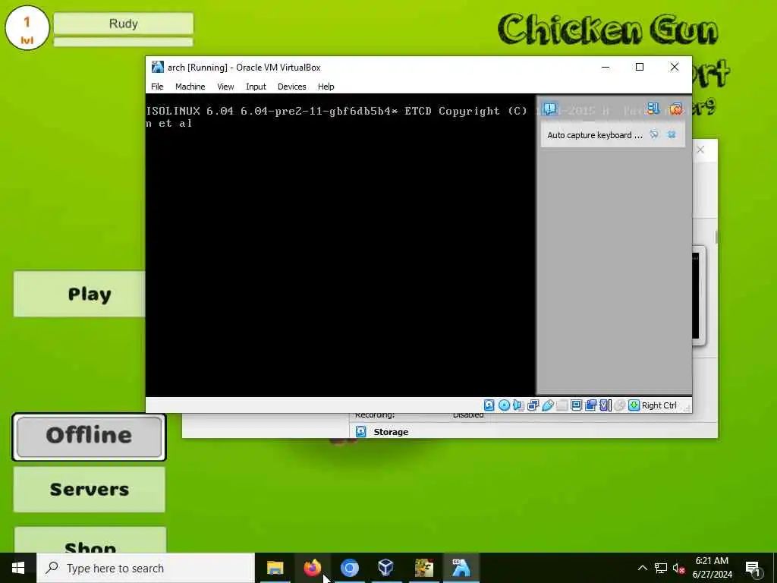Open the Machine menu
Screen dimensions: 777x583
190,87
